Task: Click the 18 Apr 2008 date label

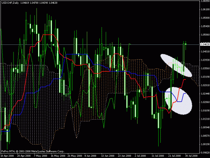Action: (7, 156)
